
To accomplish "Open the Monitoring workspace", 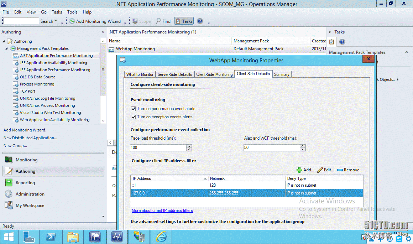I will [x=53, y=160].
